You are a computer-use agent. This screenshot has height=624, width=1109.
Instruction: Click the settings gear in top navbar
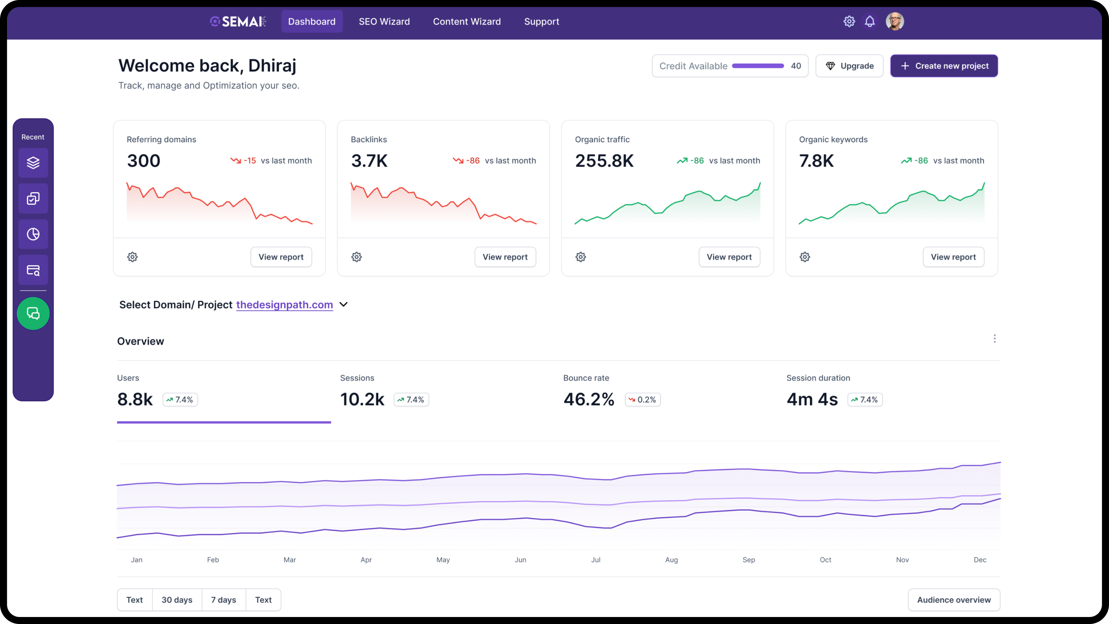849,22
